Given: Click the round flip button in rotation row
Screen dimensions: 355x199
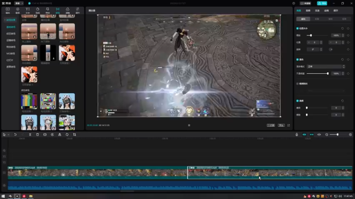Looking at the screenshot, I should point(331,50).
